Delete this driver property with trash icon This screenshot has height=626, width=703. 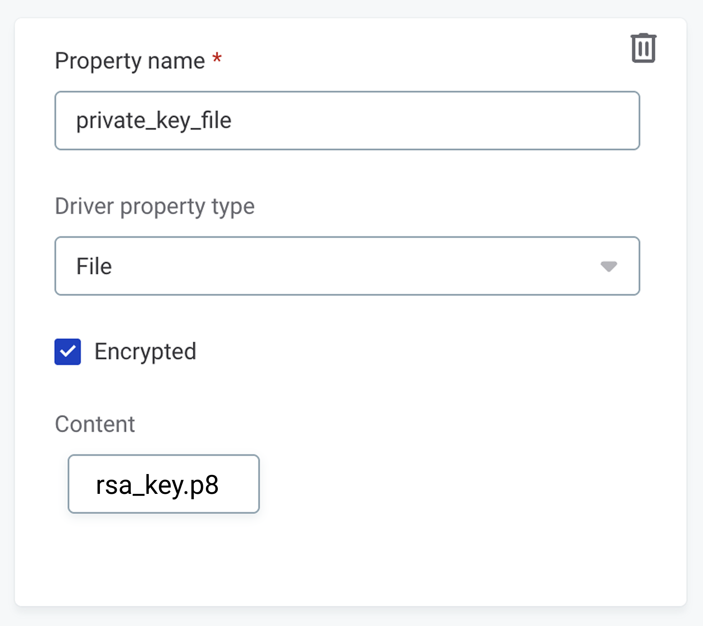click(643, 48)
